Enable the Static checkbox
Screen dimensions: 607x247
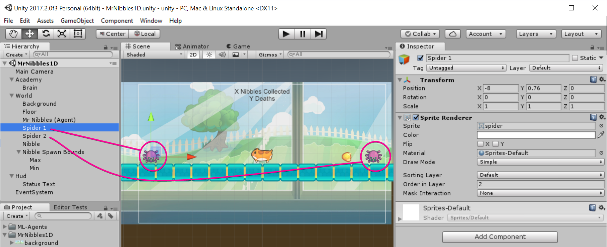tap(575, 58)
